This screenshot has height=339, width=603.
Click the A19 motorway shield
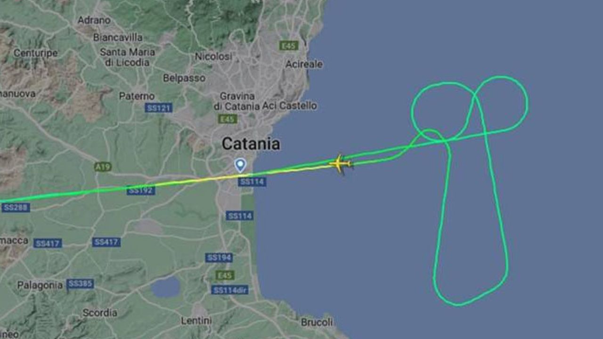(102, 167)
